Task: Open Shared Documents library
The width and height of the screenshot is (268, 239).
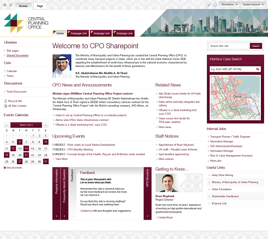Action: click(x=17, y=56)
